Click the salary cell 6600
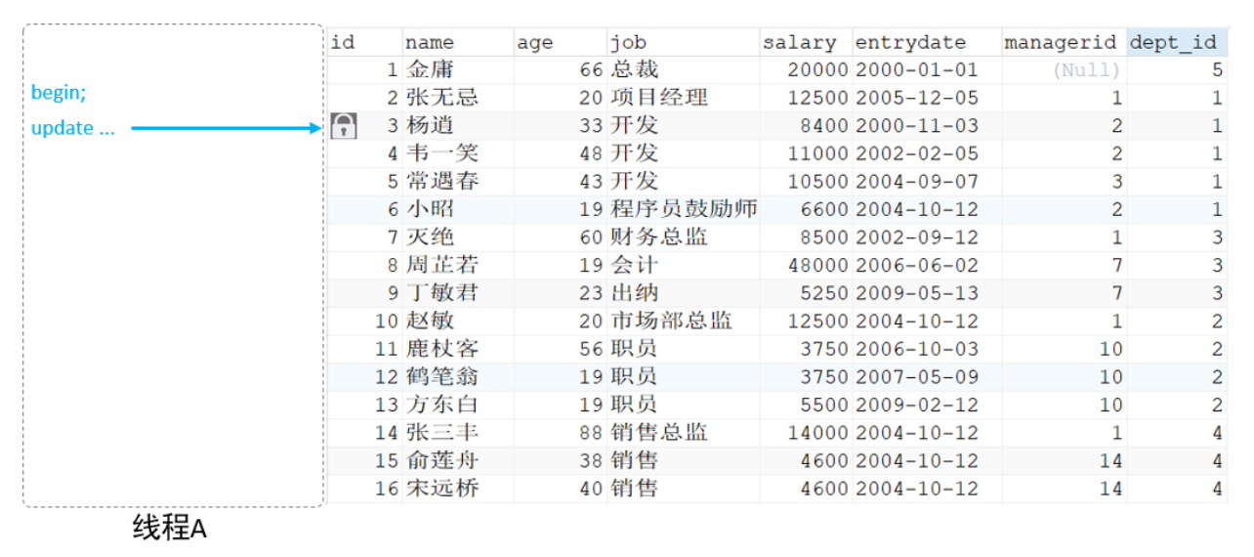1254x557 pixels. pyautogui.click(x=824, y=209)
